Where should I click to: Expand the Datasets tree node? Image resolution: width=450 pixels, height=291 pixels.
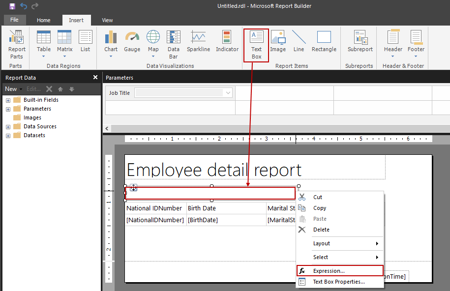click(7, 135)
